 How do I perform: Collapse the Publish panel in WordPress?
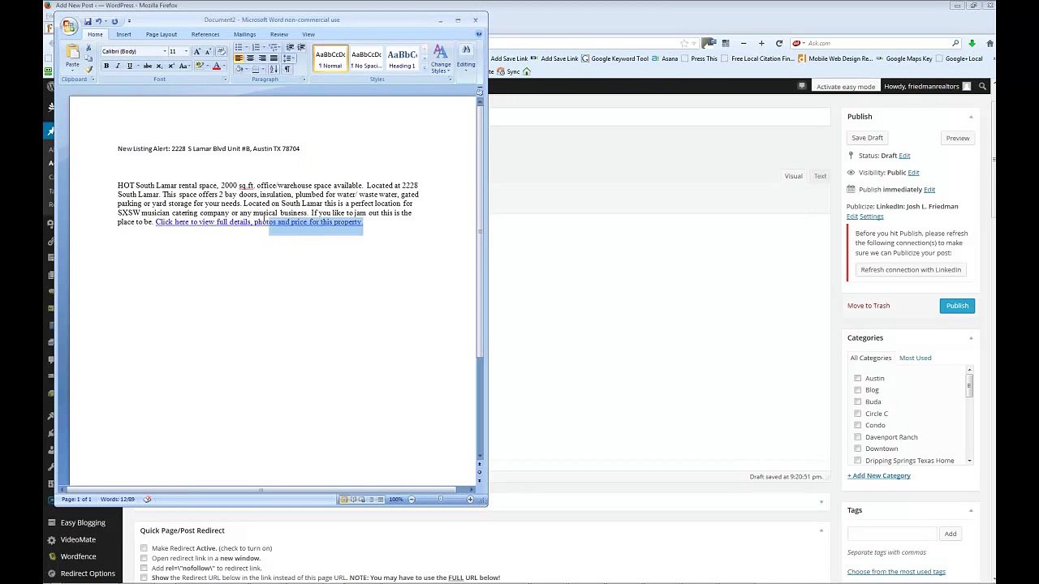[971, 117]
